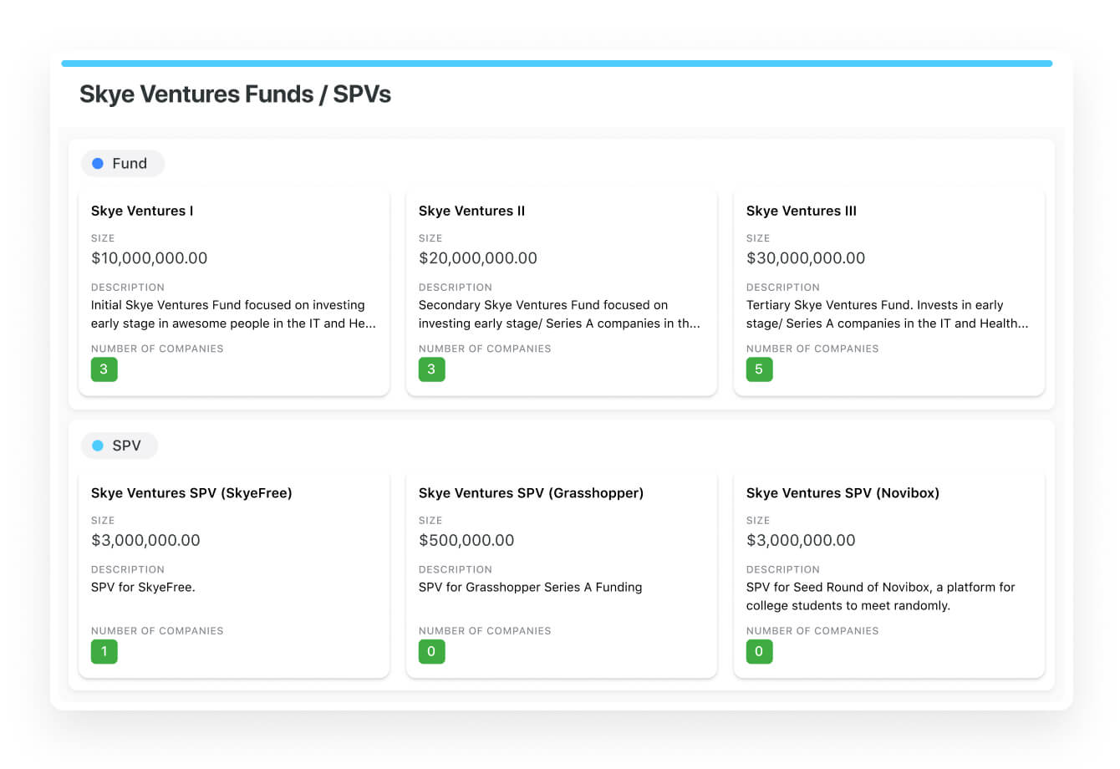
Task: Click company count badge on Skye Ventures II
Action: pos(431,369)
